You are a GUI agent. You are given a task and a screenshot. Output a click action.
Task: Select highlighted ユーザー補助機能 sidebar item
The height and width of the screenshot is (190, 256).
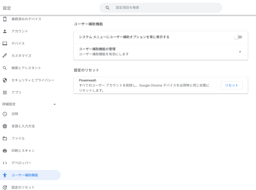click(x=30, y=175)
